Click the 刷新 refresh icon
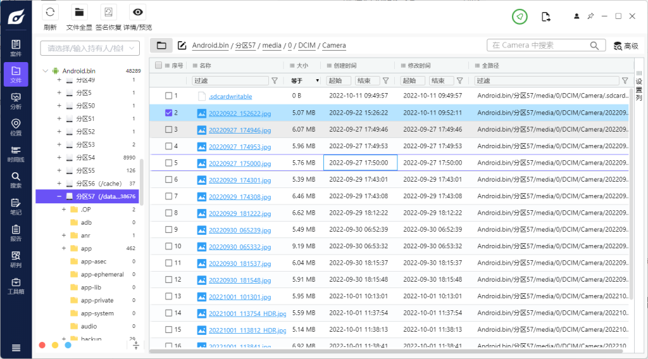Screen dimensions: 648x359 (x=51, y=12)
